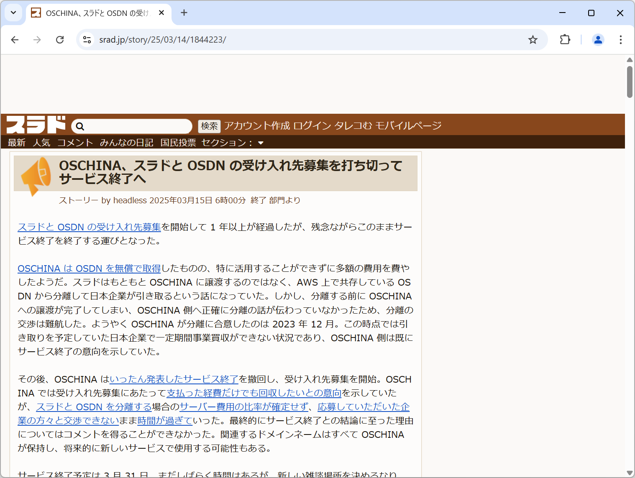The image size is (635, 478).
Task: Select 国民投票 in navigation bar
Action: pos(178,143)
